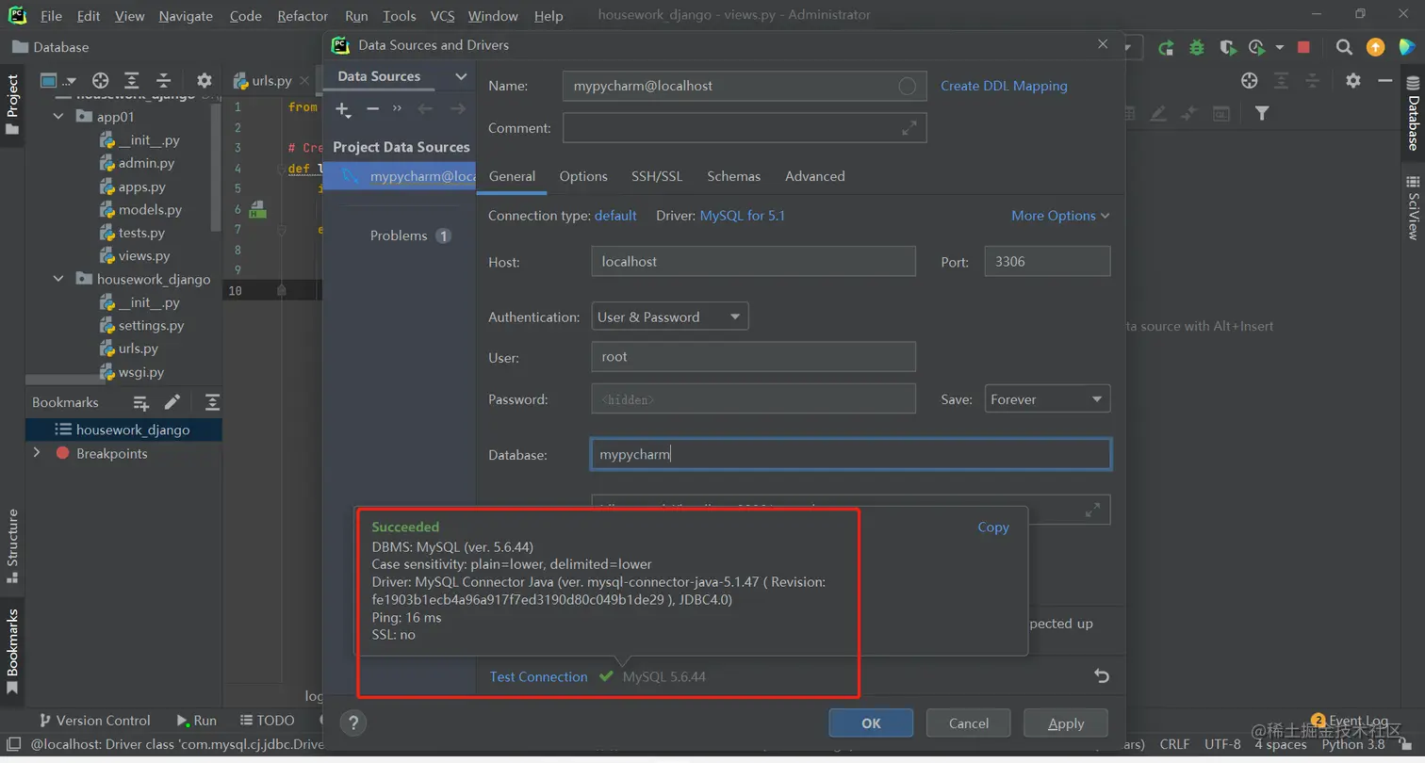Click the User input field

click(753, 357)
